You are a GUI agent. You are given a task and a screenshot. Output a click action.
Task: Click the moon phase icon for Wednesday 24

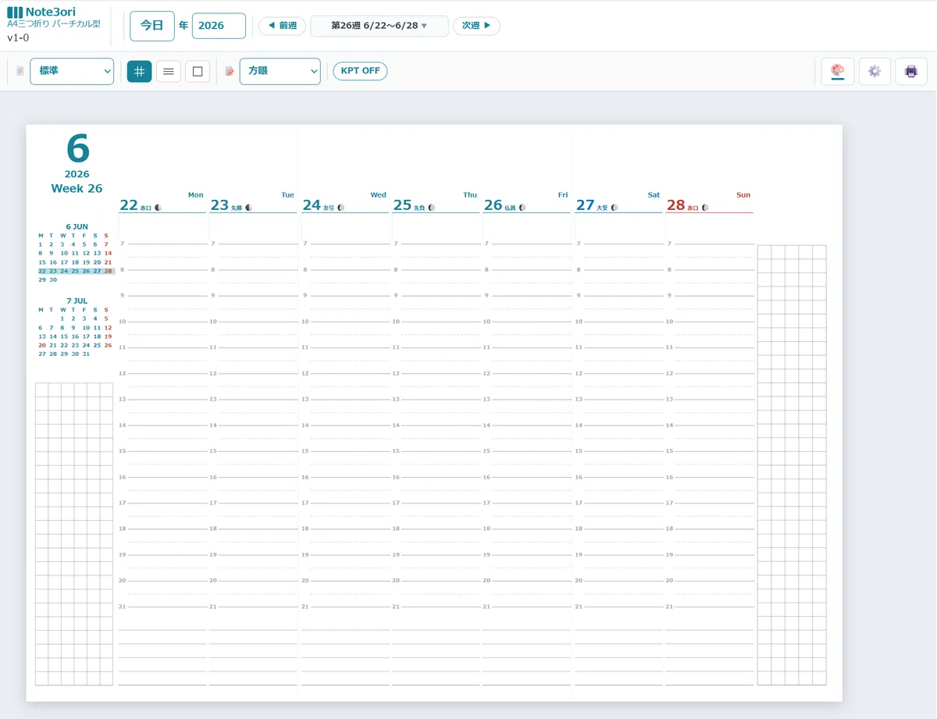[341, 208]
